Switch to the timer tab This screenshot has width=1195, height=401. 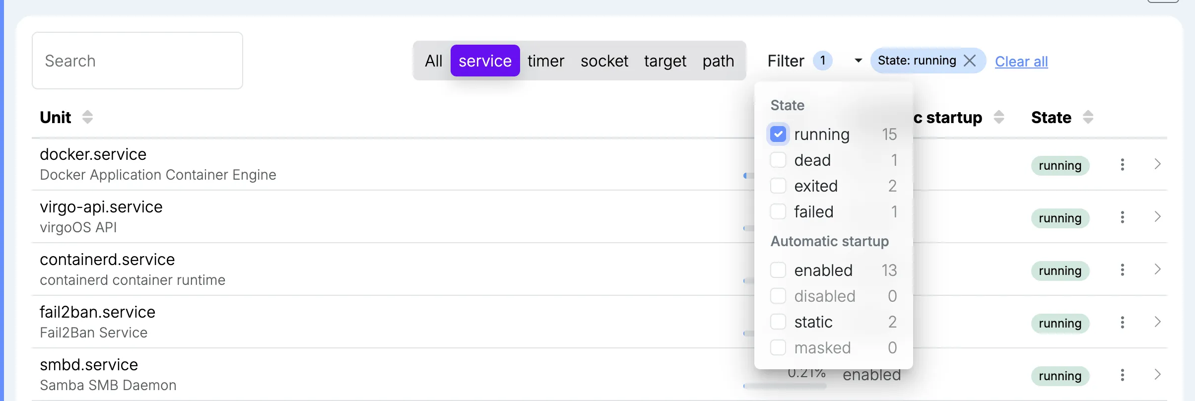pos(545,61)
